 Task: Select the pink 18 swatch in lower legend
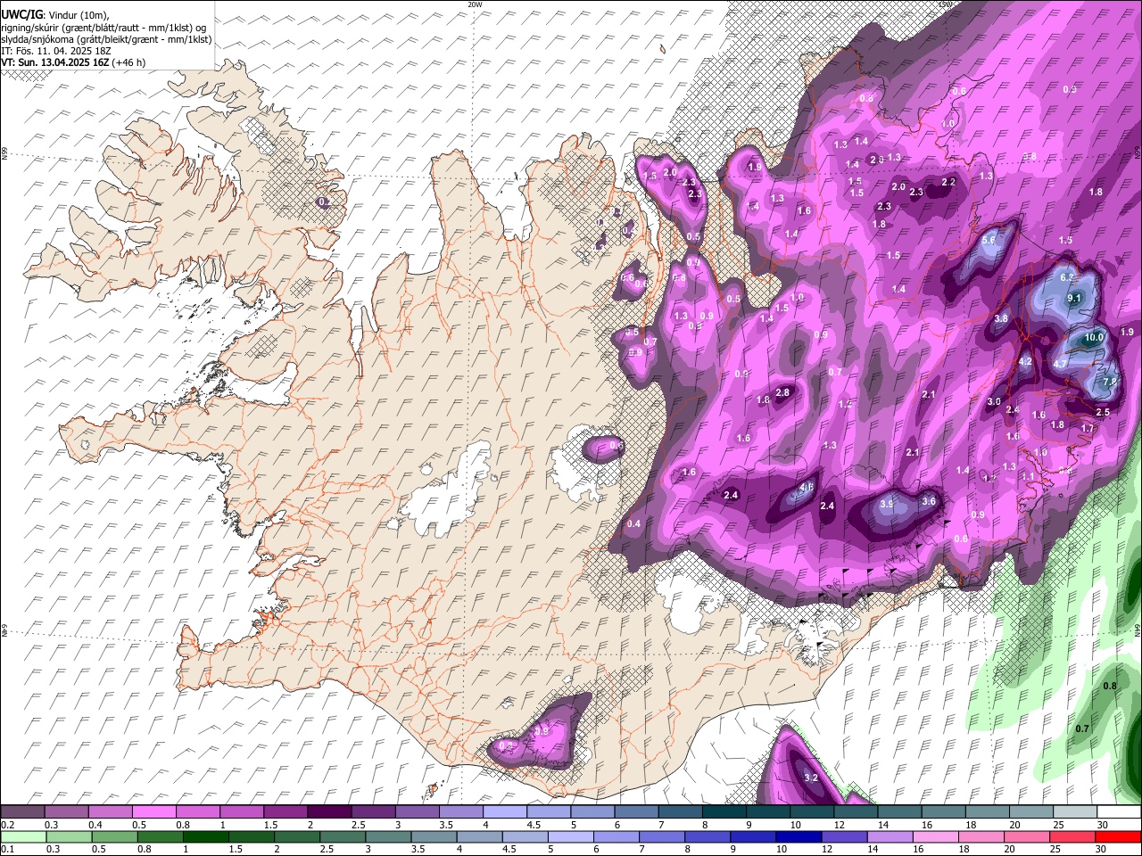981,836
